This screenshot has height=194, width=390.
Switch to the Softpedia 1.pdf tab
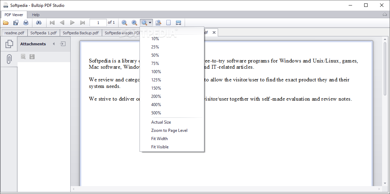[43, 33]
